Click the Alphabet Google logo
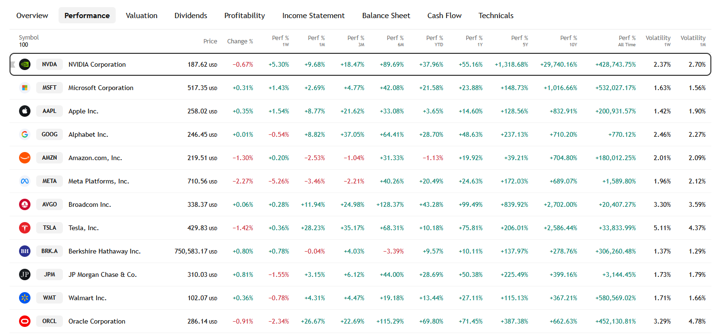Image resolution: width=728 pixels, height=335 pixels. pyautogui.click(x=24, y=134)
